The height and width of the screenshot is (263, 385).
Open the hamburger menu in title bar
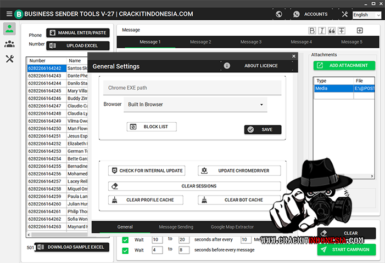[x=9, y=14]
